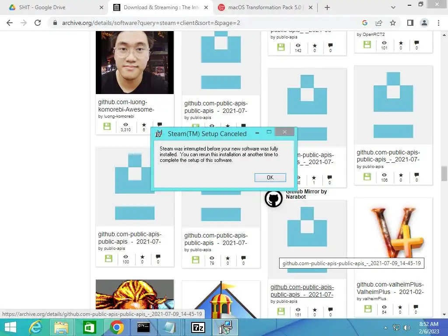The image size is (448, 336).
Task: Reload the archive.org page
Action: pos(38,23)
